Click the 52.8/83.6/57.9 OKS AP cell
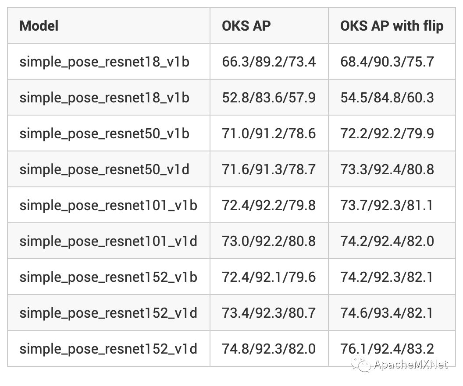463x386 pixels. [268, 98]
